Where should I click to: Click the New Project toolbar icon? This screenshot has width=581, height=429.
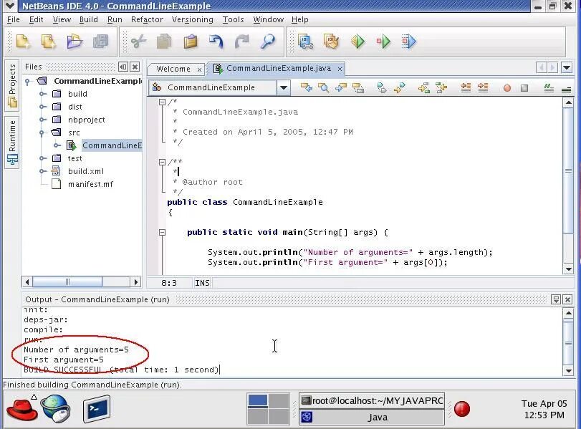click(49, 42)
